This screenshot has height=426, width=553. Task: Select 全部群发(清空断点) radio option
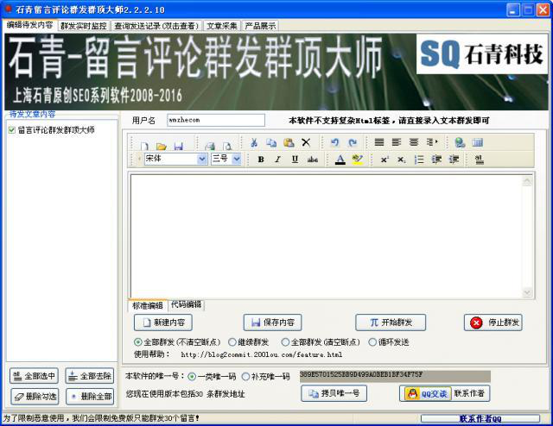(285, 341)
